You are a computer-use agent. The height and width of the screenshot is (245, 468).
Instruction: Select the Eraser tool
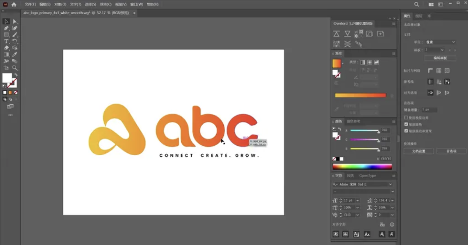click(x=6, y=48)
